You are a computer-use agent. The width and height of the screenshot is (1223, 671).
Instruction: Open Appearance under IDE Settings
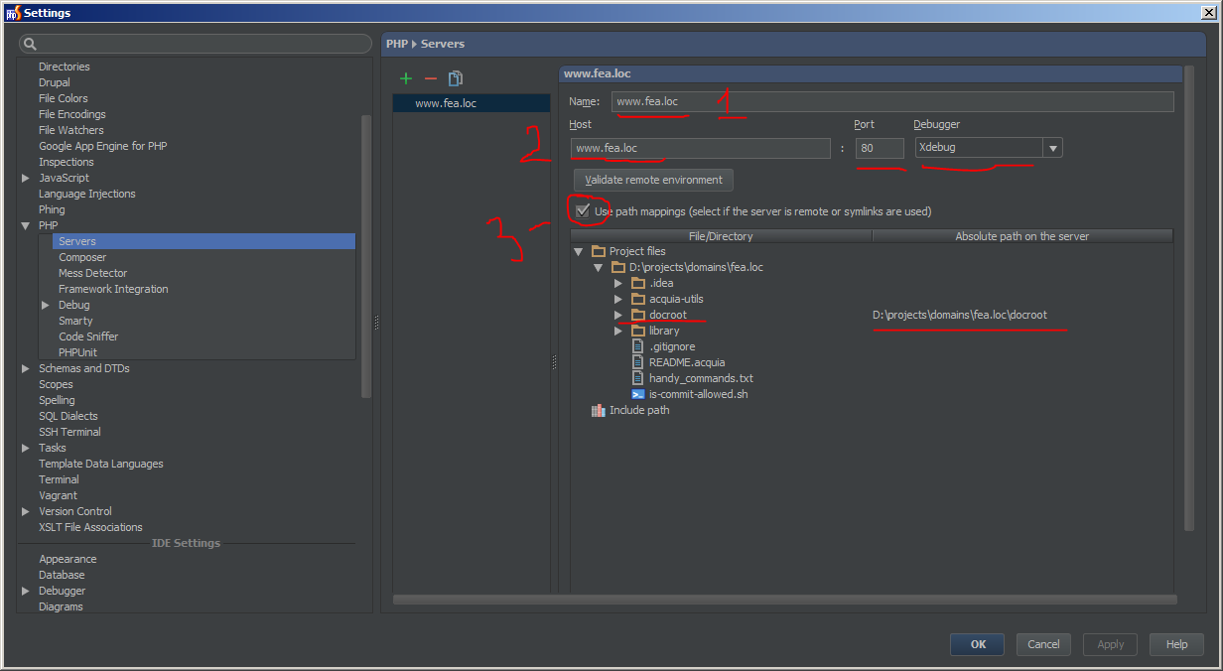click(68, 559)
